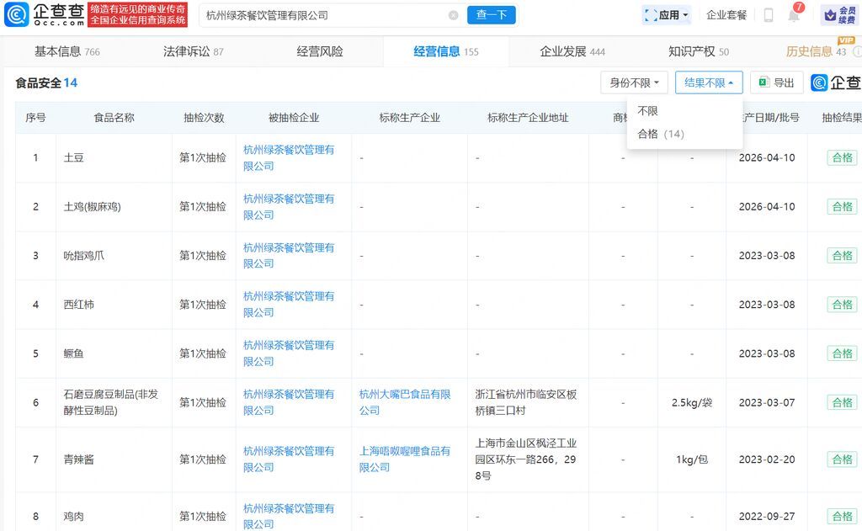This screenshot has width=862, height=531.
Task: Click the 合格 tag in 青辣酱 row
Action: click(842, 459)
